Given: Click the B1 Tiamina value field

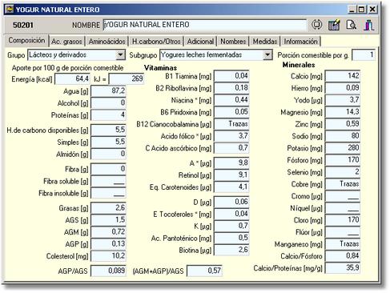Looking at the screenshot, I should tap(231, 76).
